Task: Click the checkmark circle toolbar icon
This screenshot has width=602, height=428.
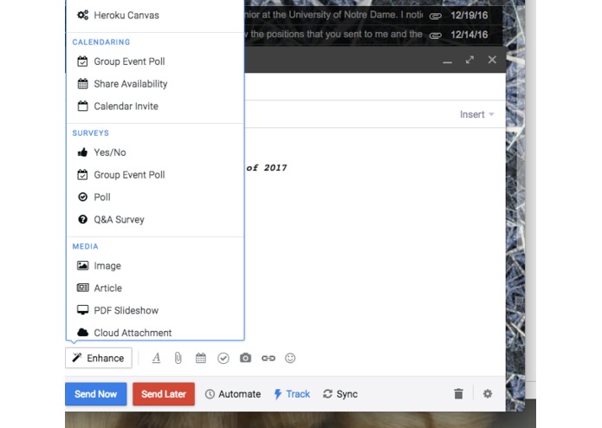Action: tap(223, 358)
